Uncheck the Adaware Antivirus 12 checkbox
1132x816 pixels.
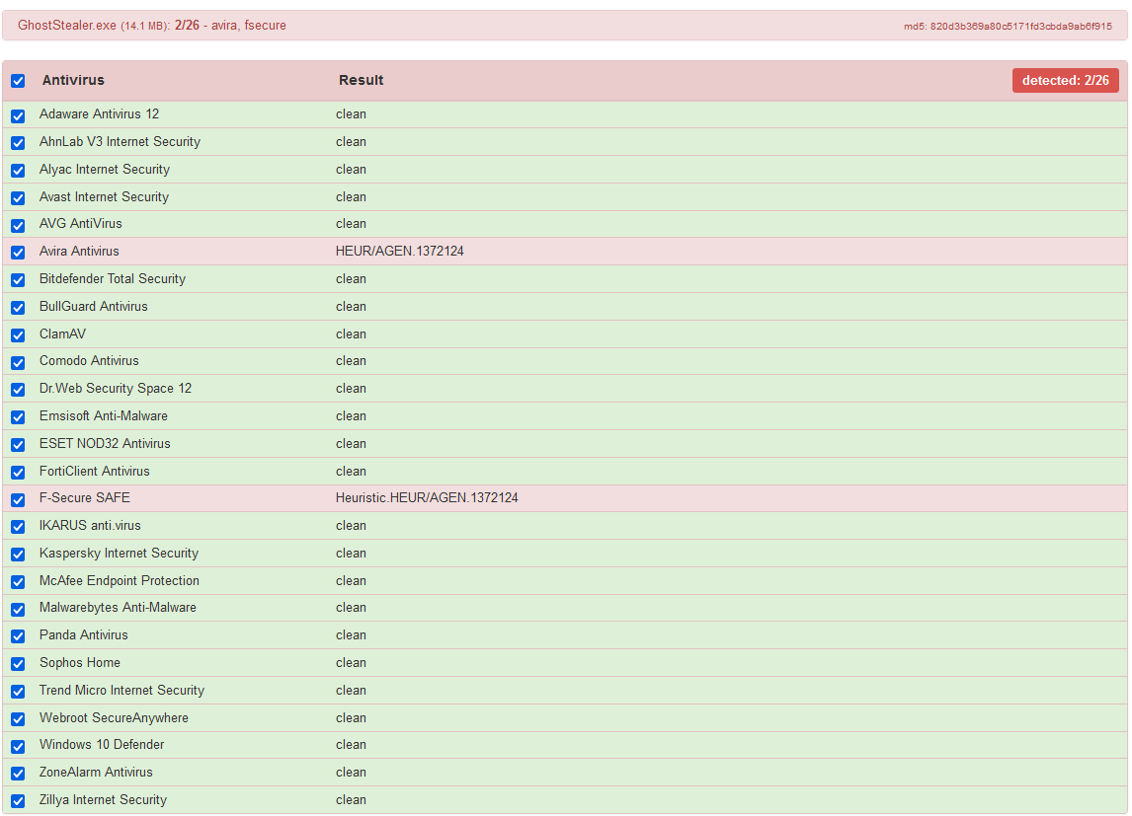tap(18, 115)
